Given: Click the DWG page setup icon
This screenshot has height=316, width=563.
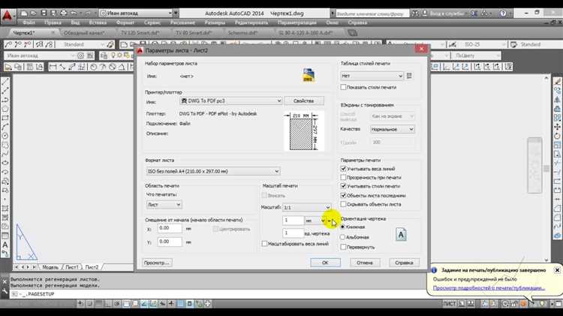Looking at the screenshot, I should [x=309, y=75].
